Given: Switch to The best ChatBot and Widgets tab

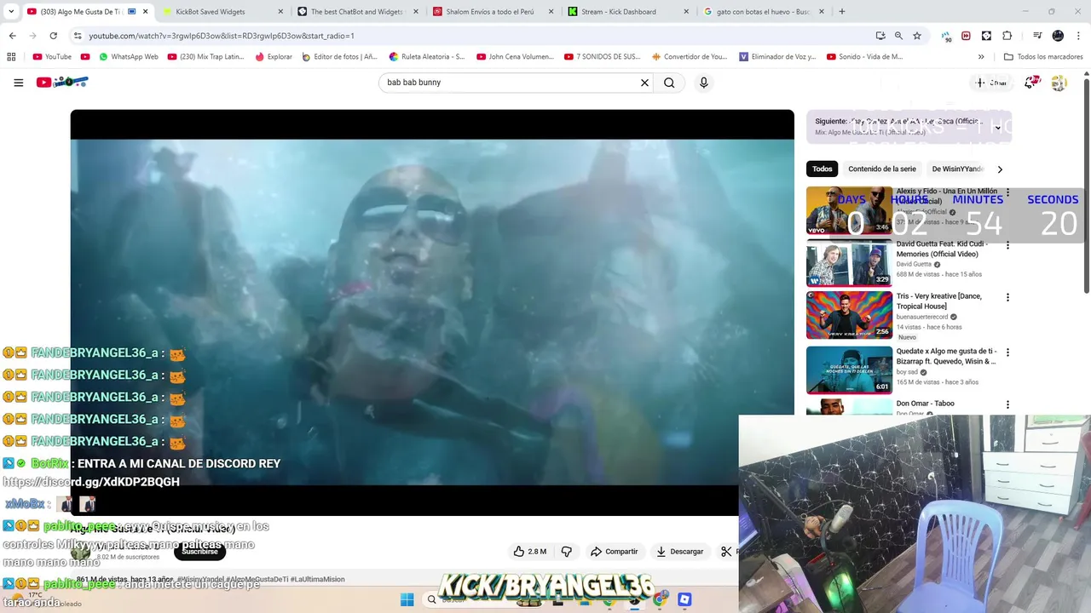Looking at the screenshot, I should click(x=356, y=12).
